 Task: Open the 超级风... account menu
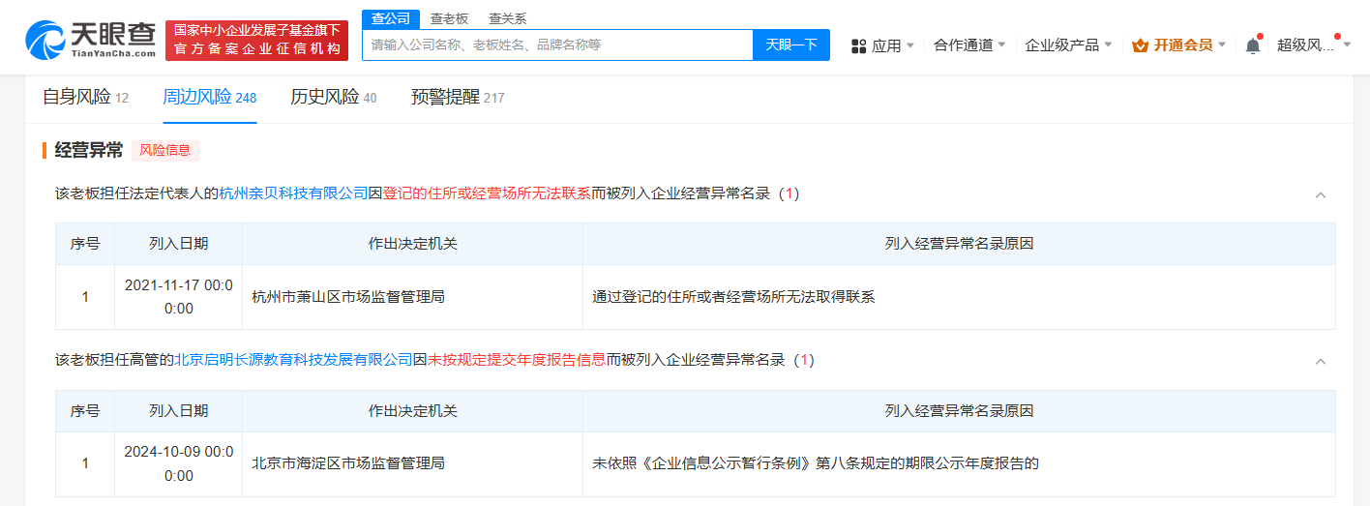1314,45
